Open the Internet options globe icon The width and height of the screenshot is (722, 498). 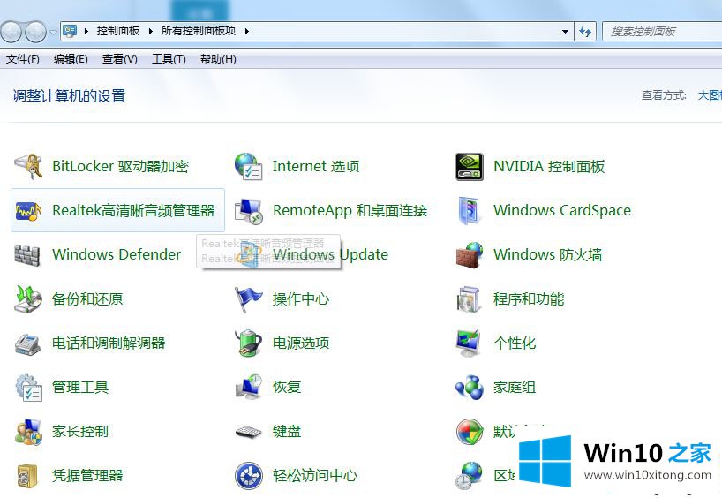tap(248, 166)
